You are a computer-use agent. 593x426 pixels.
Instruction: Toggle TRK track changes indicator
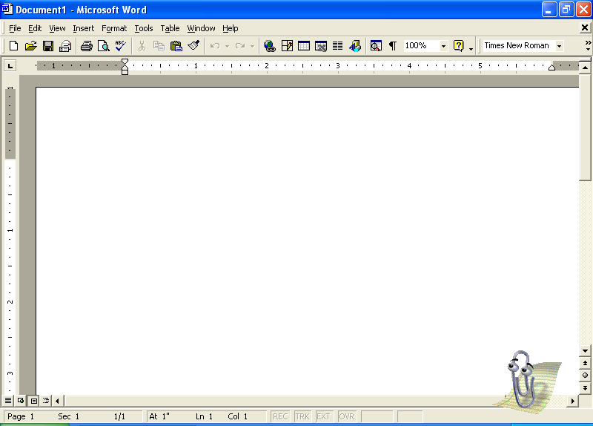302,416
